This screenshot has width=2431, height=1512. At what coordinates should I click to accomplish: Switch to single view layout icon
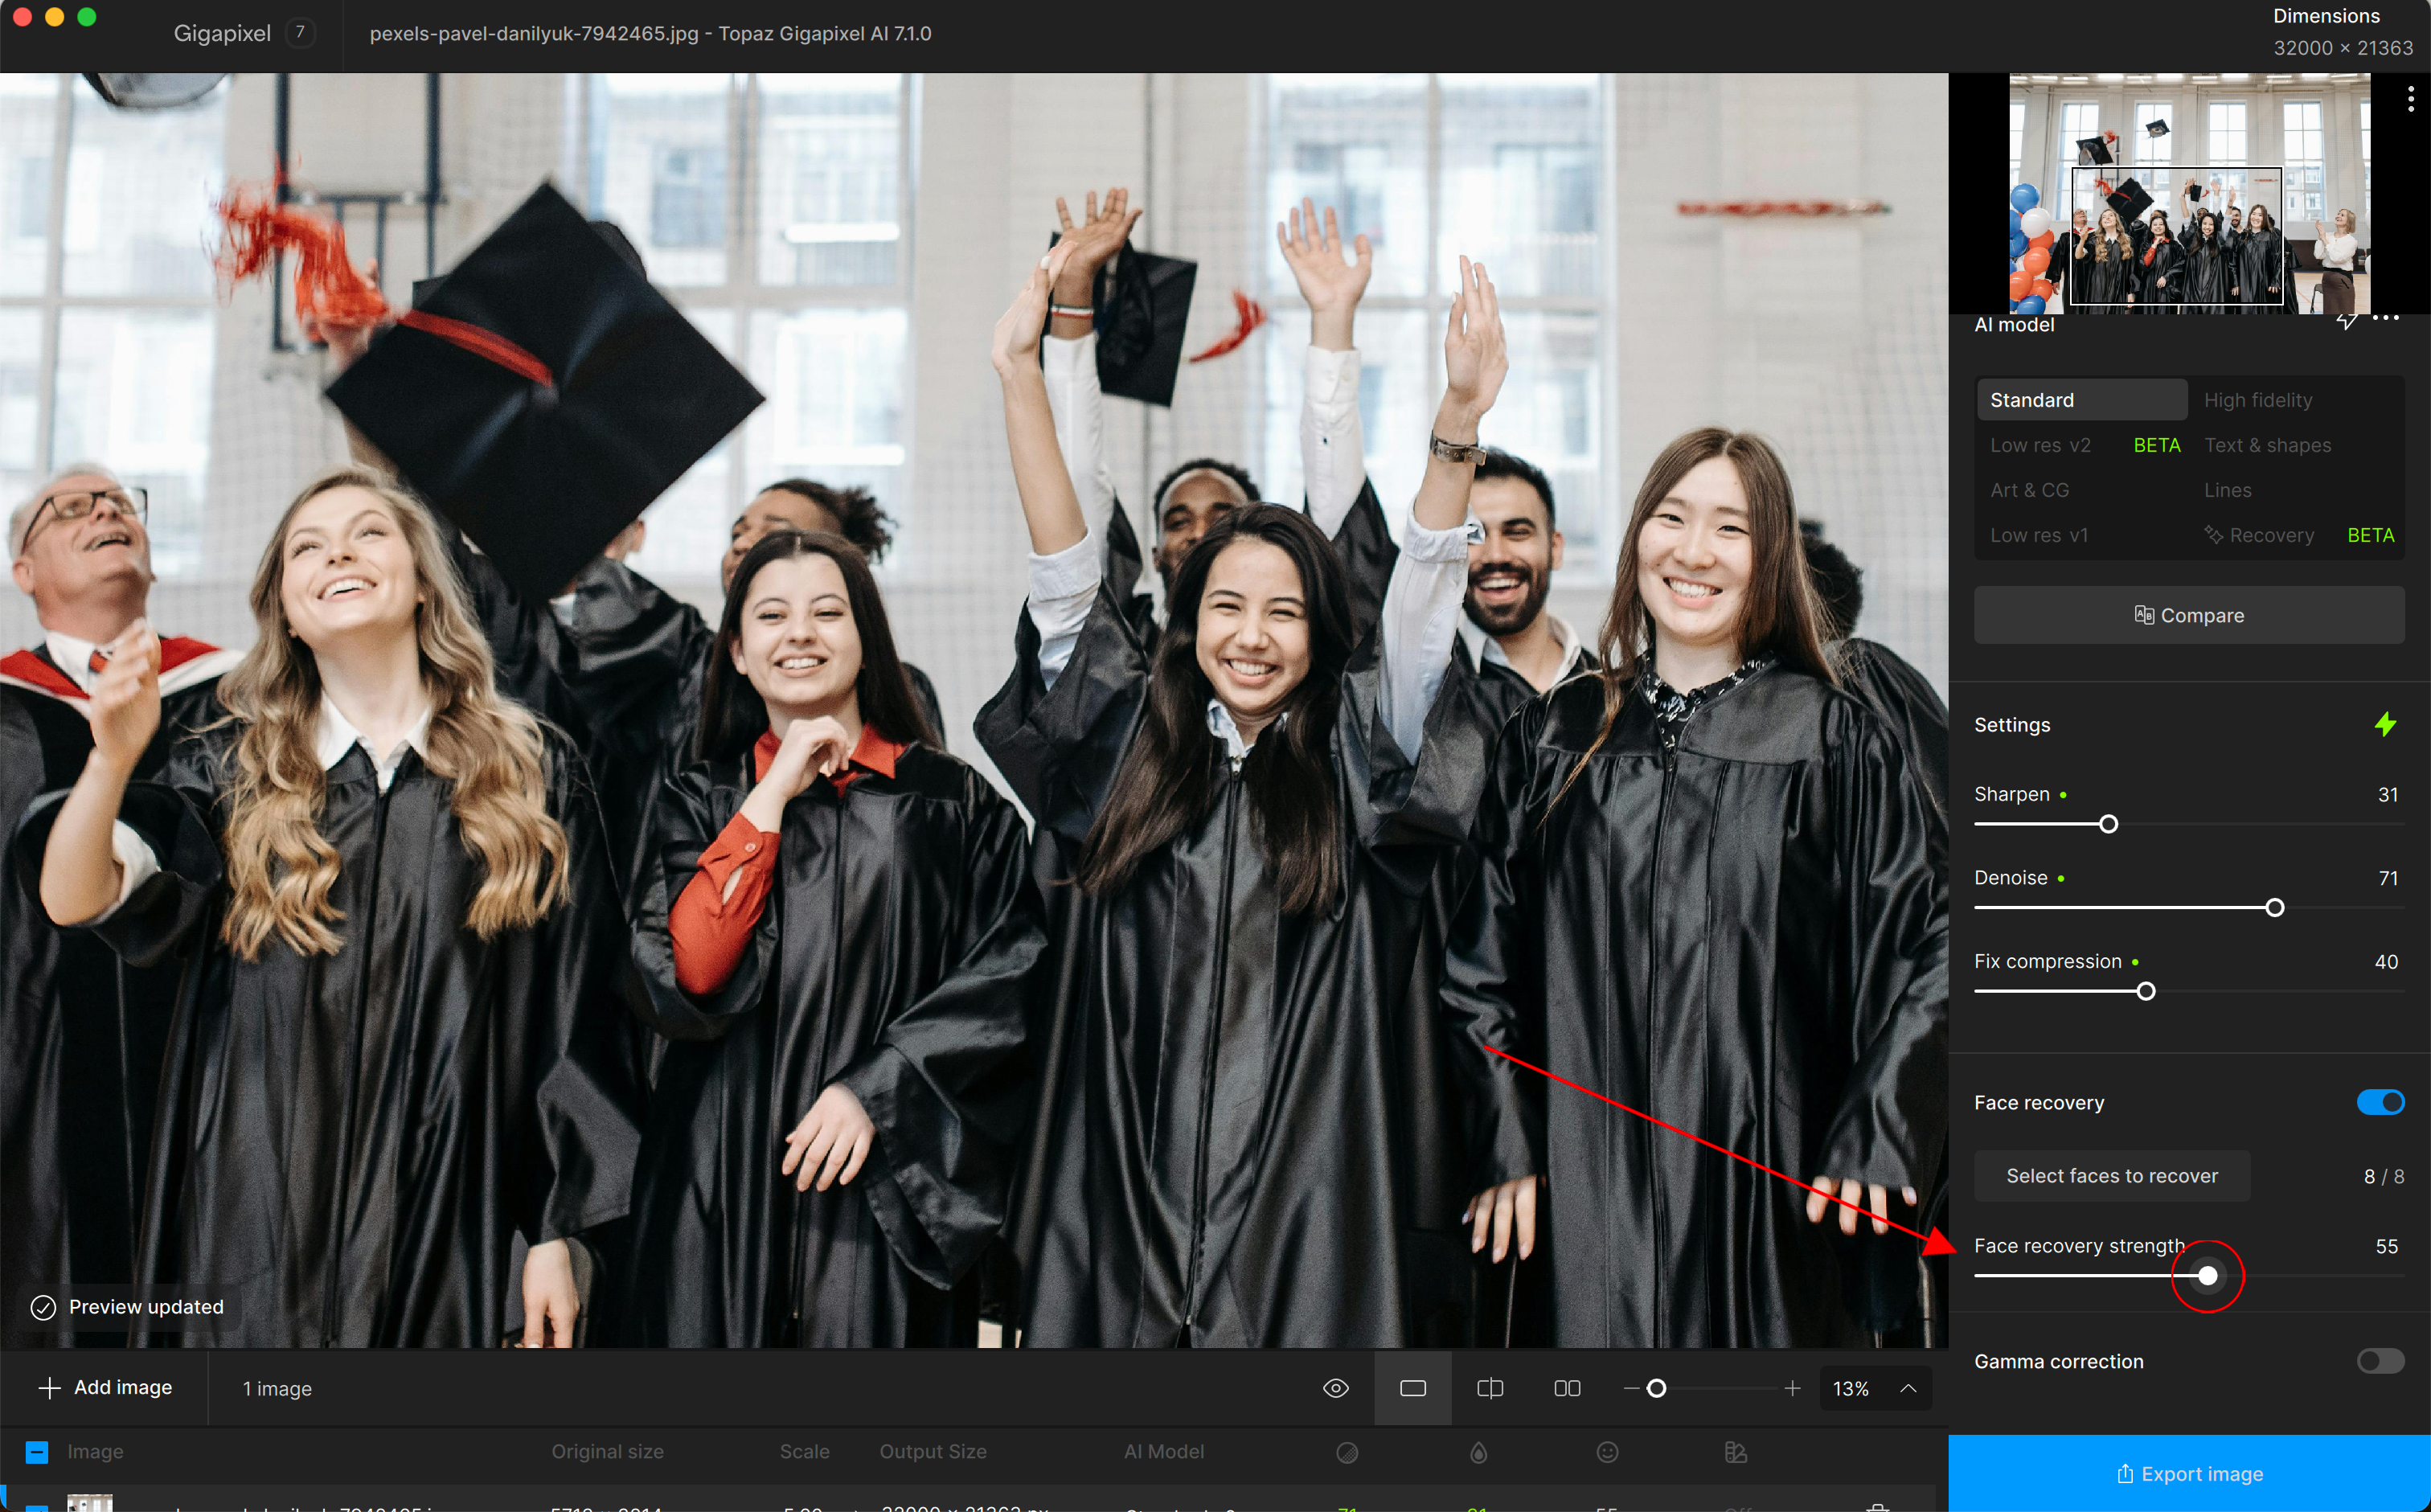[x=1413, y=1388]
